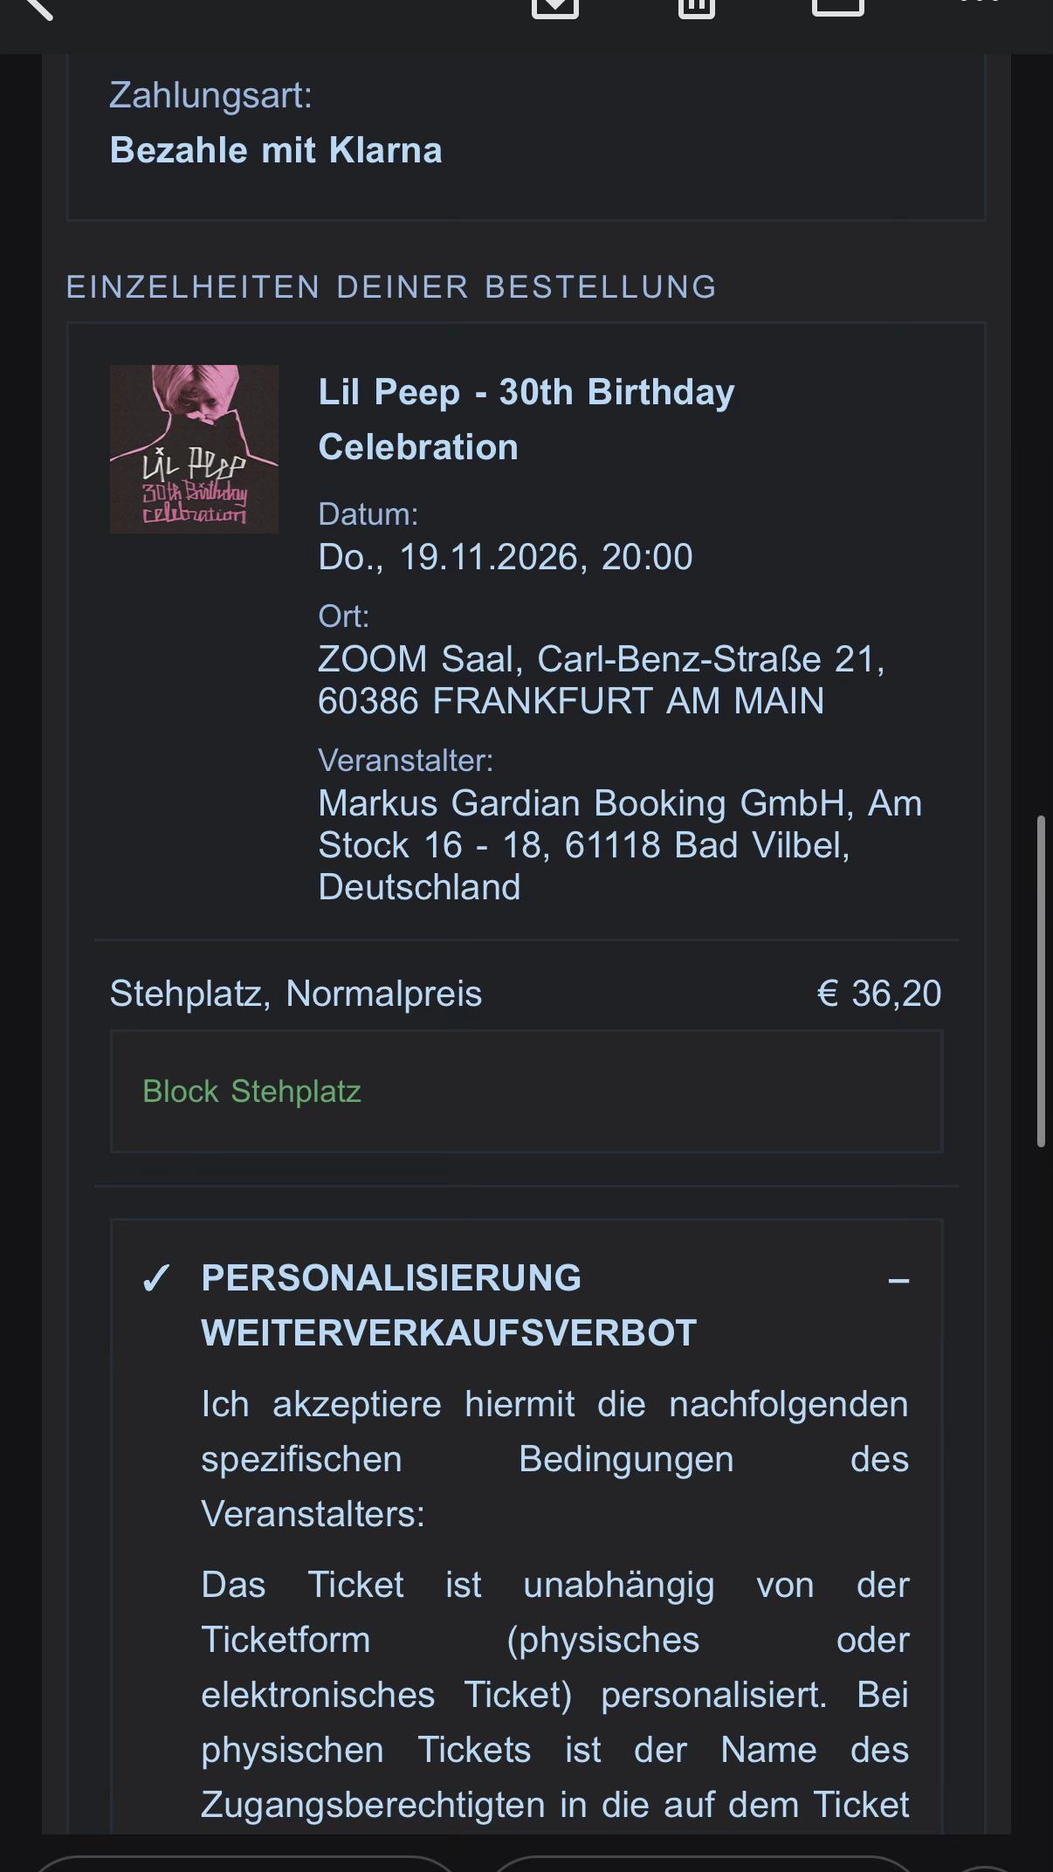Image resolution: width=1053 pixels, height=1872 pixels.
Task: Click the Markus Gardian Booking GmbH organizer address
Action: [x=620, y=845]
